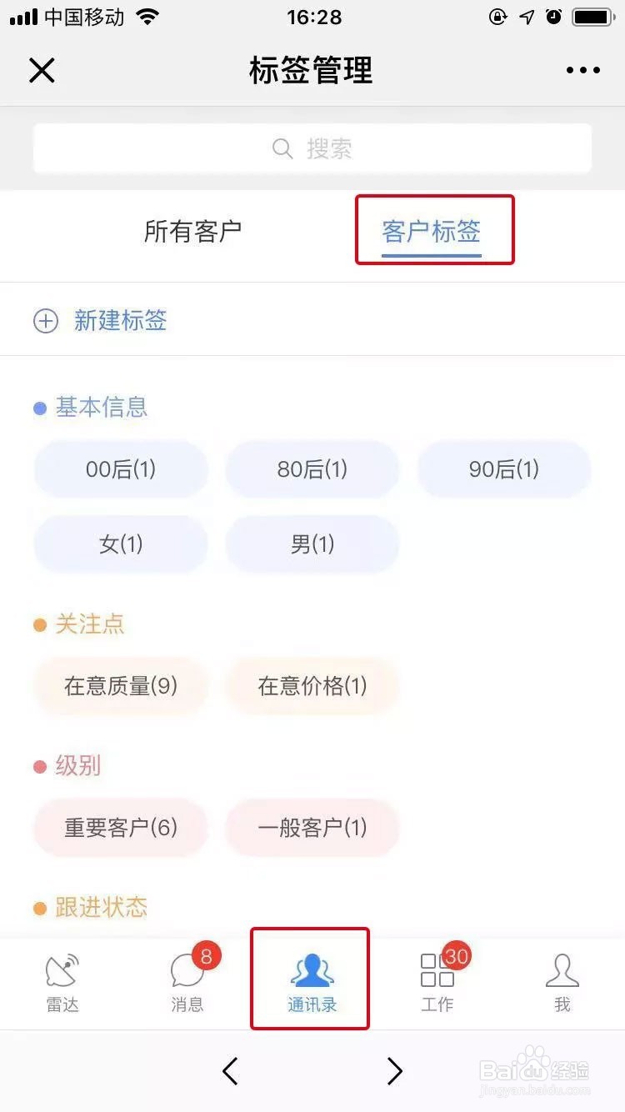Select the 00后(1) tag chip
The width and height of the screenshot is (625, 1112).
click(120, 469)
